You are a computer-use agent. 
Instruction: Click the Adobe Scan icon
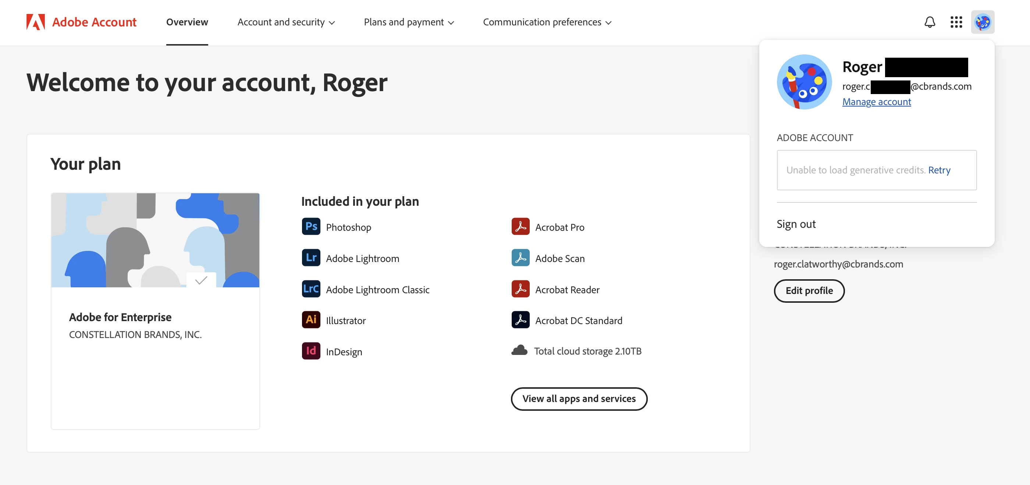click(x=520, y=258)
